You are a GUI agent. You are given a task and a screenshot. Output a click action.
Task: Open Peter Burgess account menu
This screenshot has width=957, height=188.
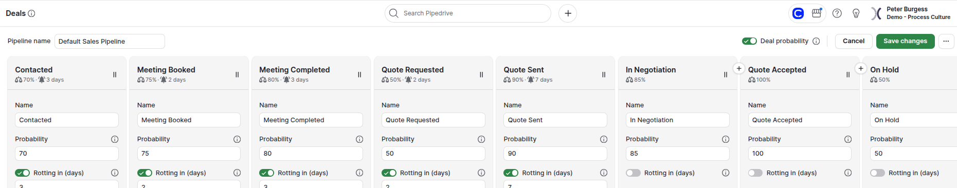(x=911, y=13)
